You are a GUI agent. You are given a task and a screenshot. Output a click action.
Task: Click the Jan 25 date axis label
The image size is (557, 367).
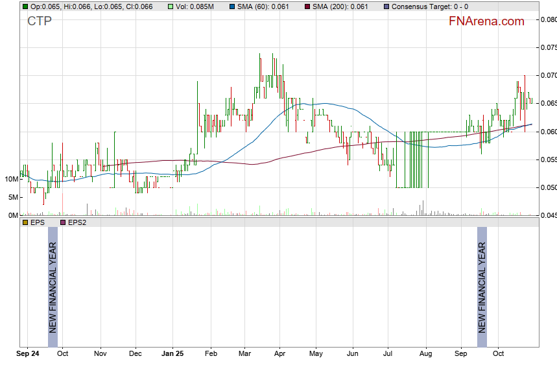(172, 354)
